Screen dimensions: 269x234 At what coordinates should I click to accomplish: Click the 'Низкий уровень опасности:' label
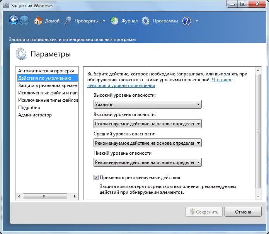click(x=123, y=153)
